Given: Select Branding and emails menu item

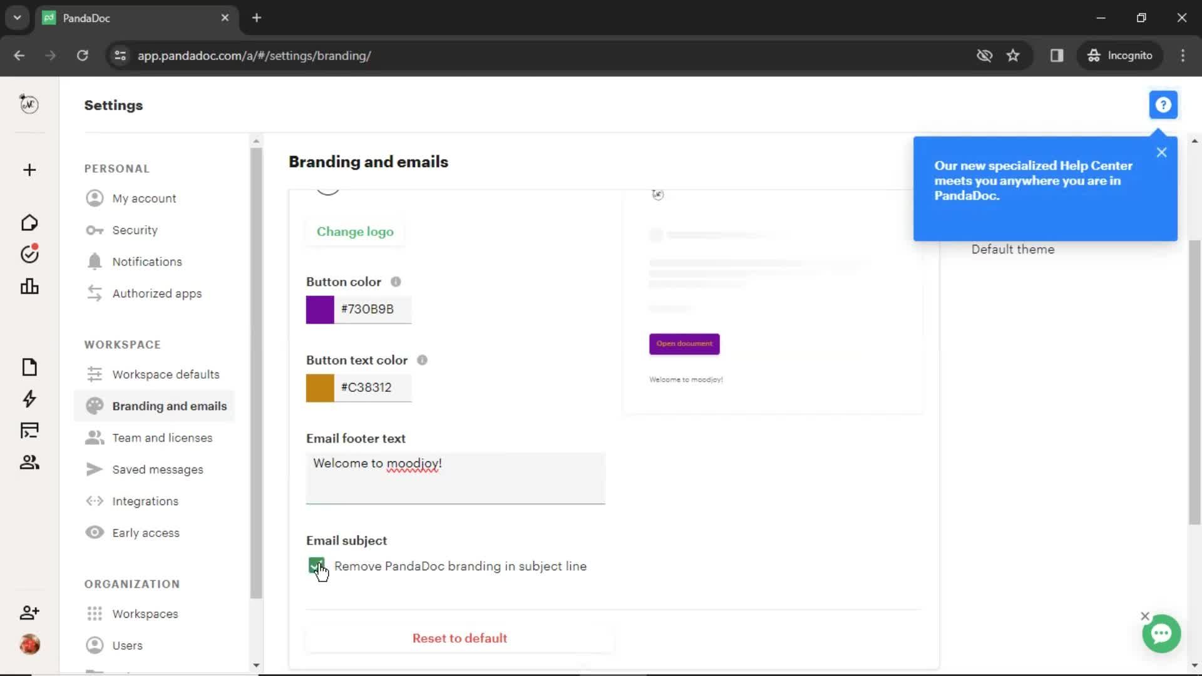Looking at the screenshot, I should 169,405.
